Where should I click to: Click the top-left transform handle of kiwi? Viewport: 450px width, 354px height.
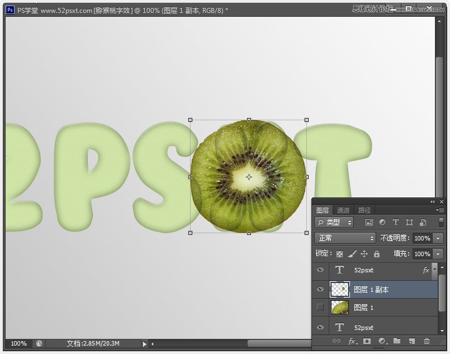pyautogui.click(x=190, y=120)
